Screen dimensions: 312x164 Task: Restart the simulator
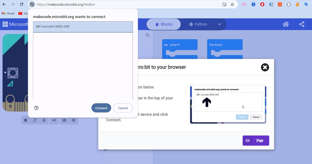(35, 120)
